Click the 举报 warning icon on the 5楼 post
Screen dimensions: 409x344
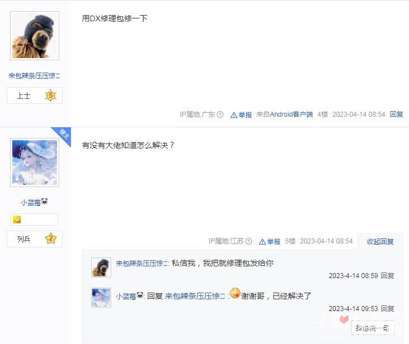pyautogui.click(x=262, y=242)
